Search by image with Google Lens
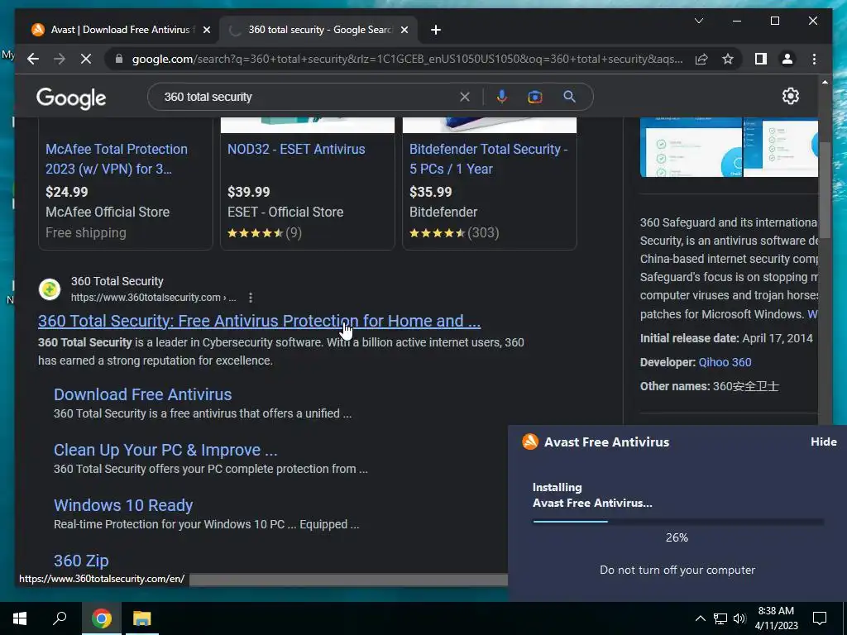Viewport: 847px width, 635px height. [x=535, y=97]
